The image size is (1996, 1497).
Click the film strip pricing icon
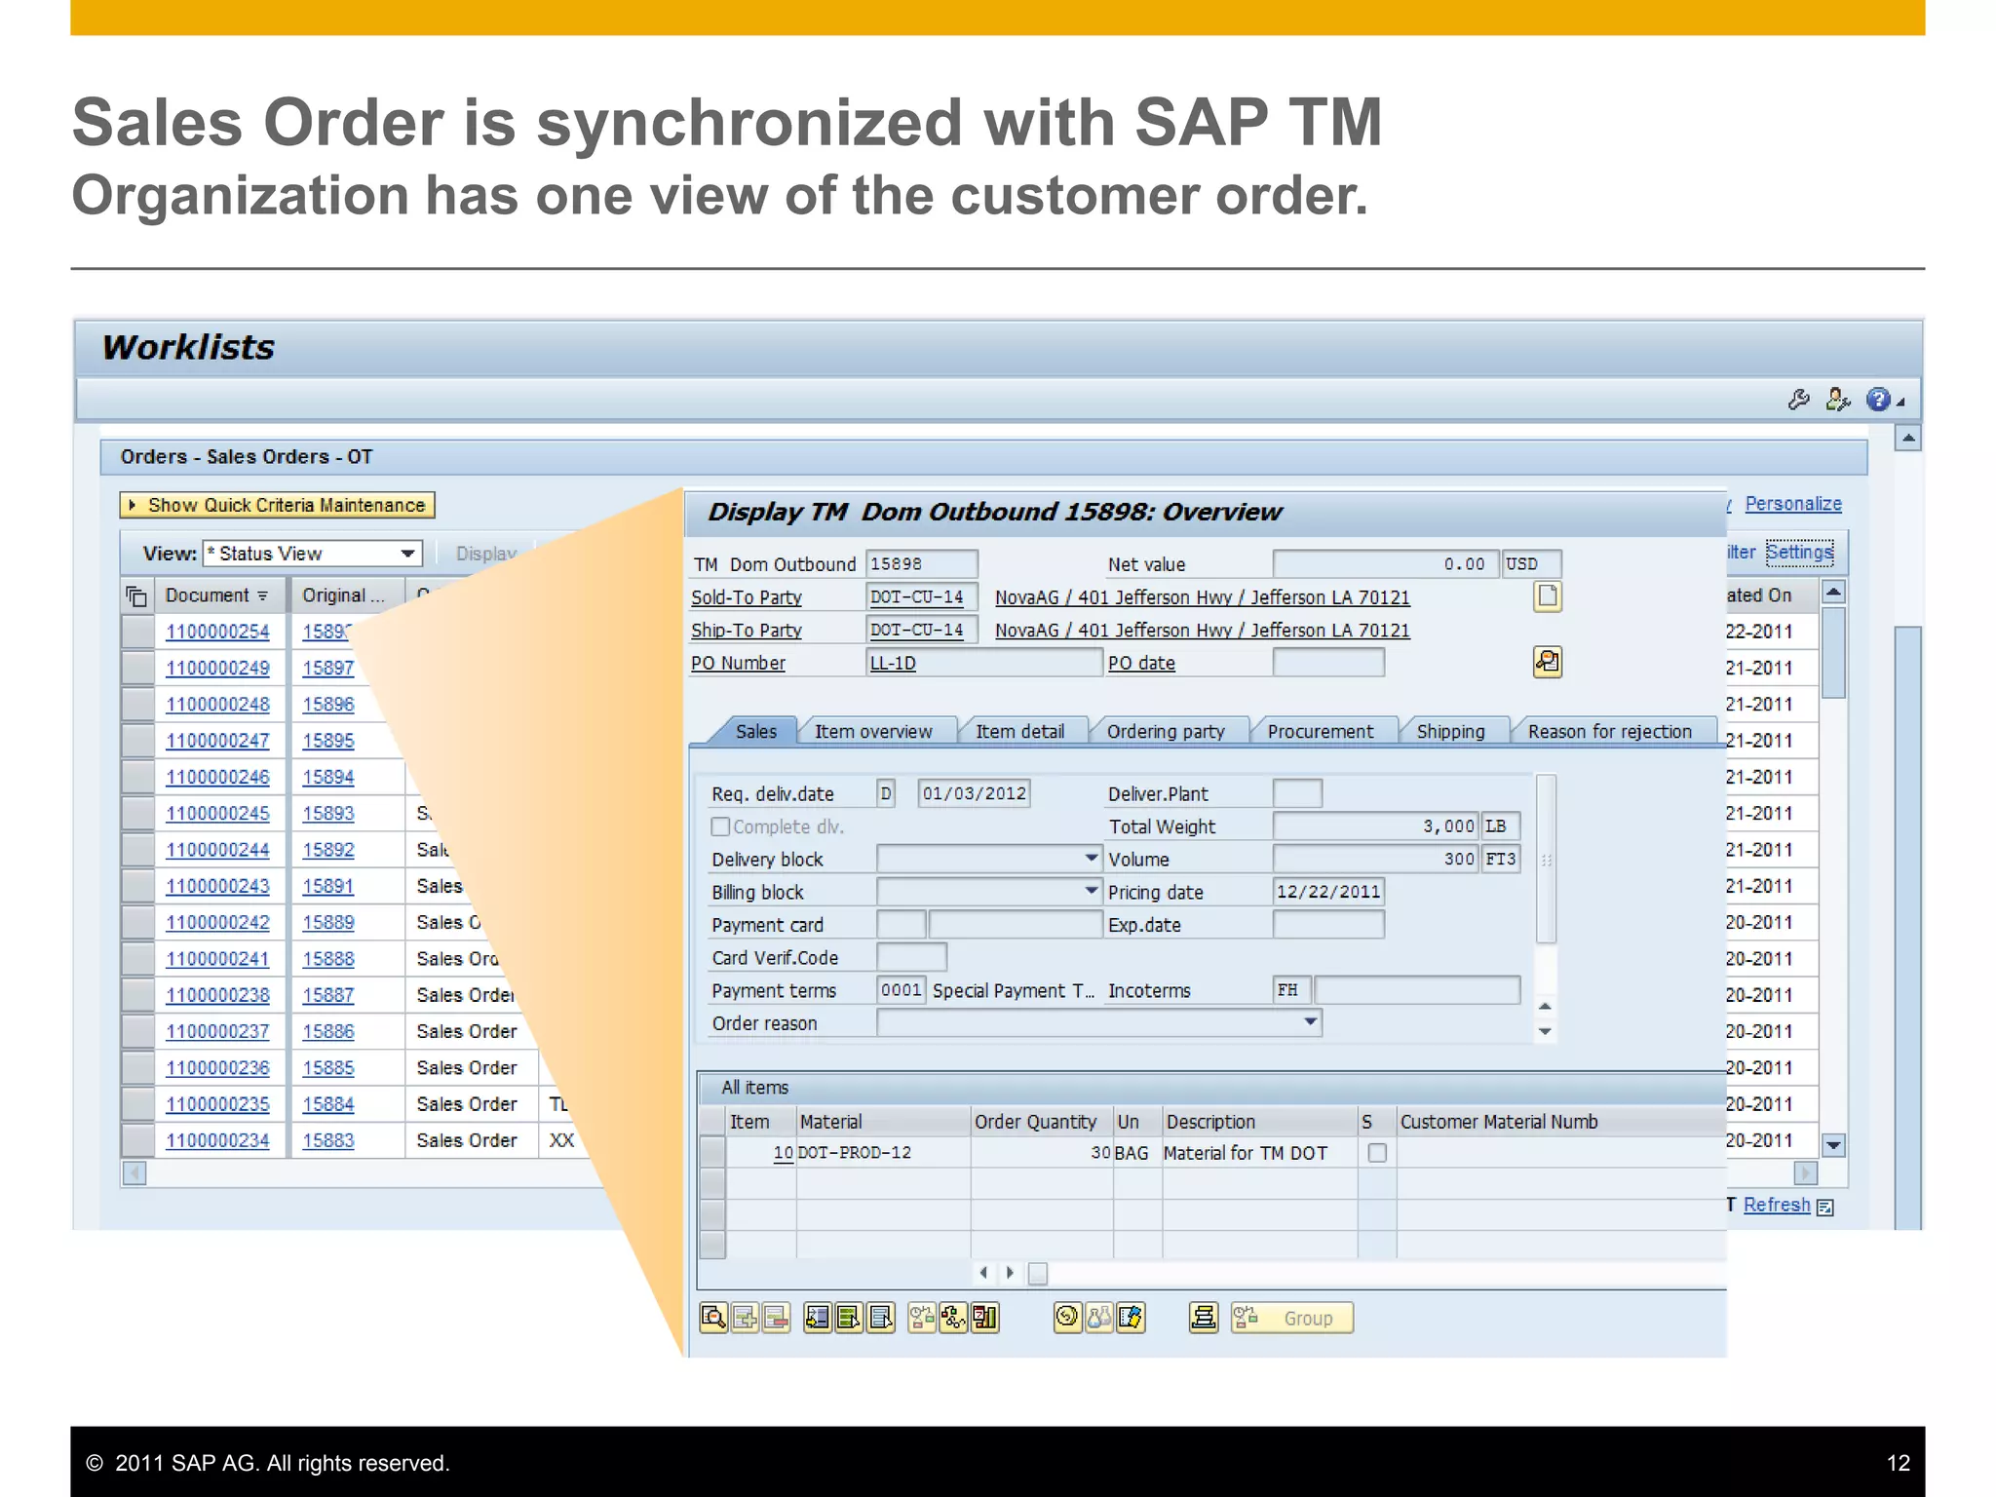(x=1131, y=1318)
